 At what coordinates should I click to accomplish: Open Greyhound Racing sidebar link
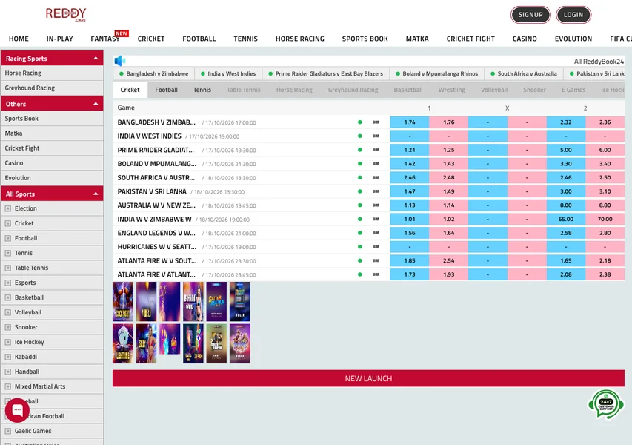tap(52, 88)
